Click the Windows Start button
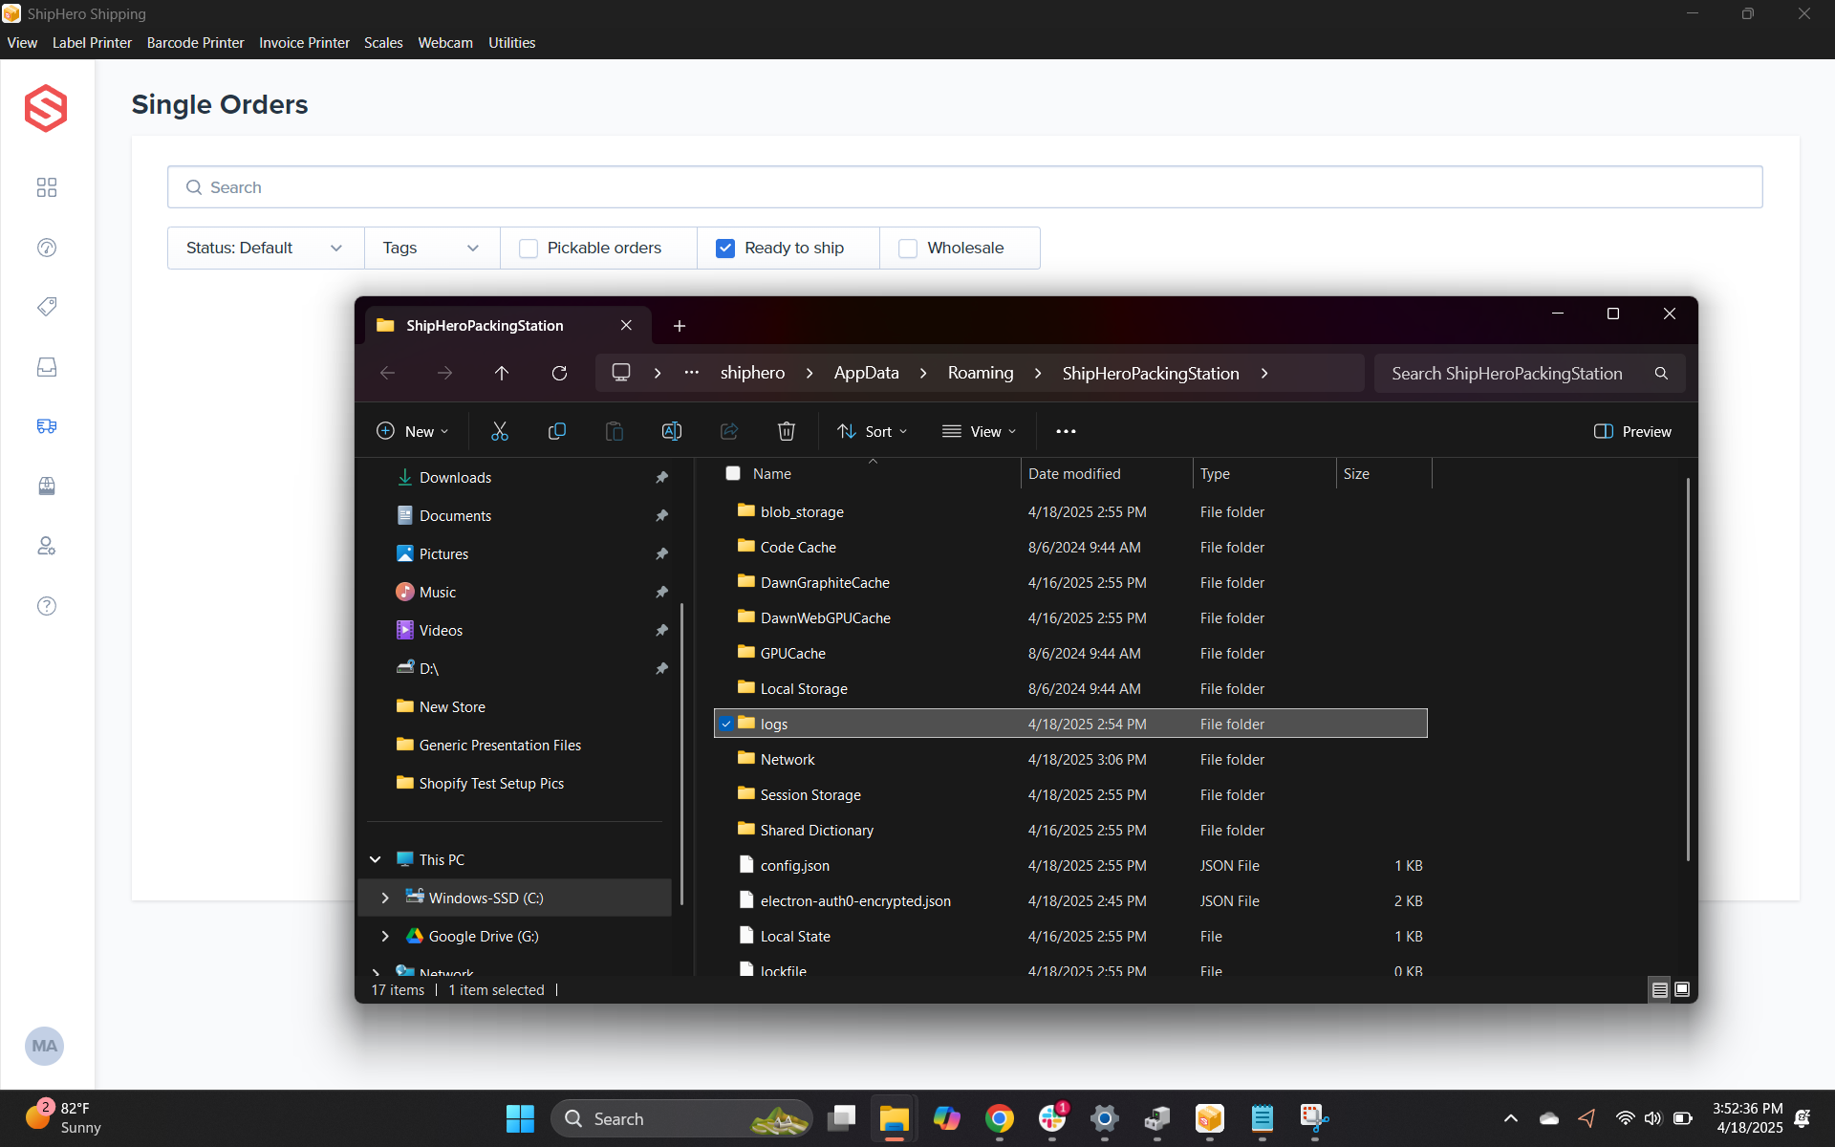Viewport: 1835px width, 1147px height. pyautogui.click(x=520, y=1118)
